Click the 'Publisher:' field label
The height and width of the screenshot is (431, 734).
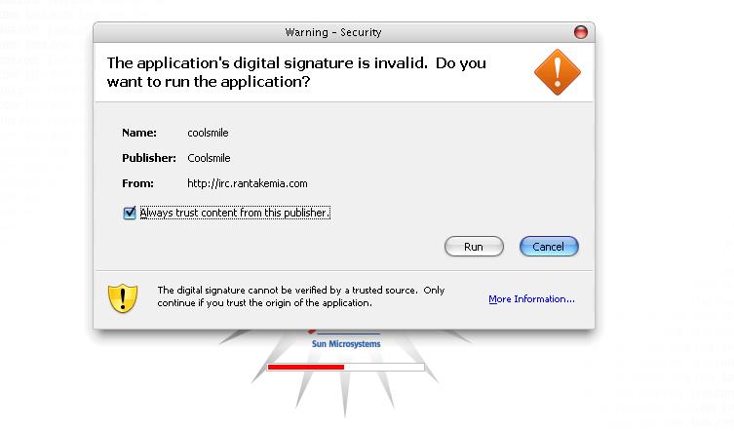click(x=148, y=158)
